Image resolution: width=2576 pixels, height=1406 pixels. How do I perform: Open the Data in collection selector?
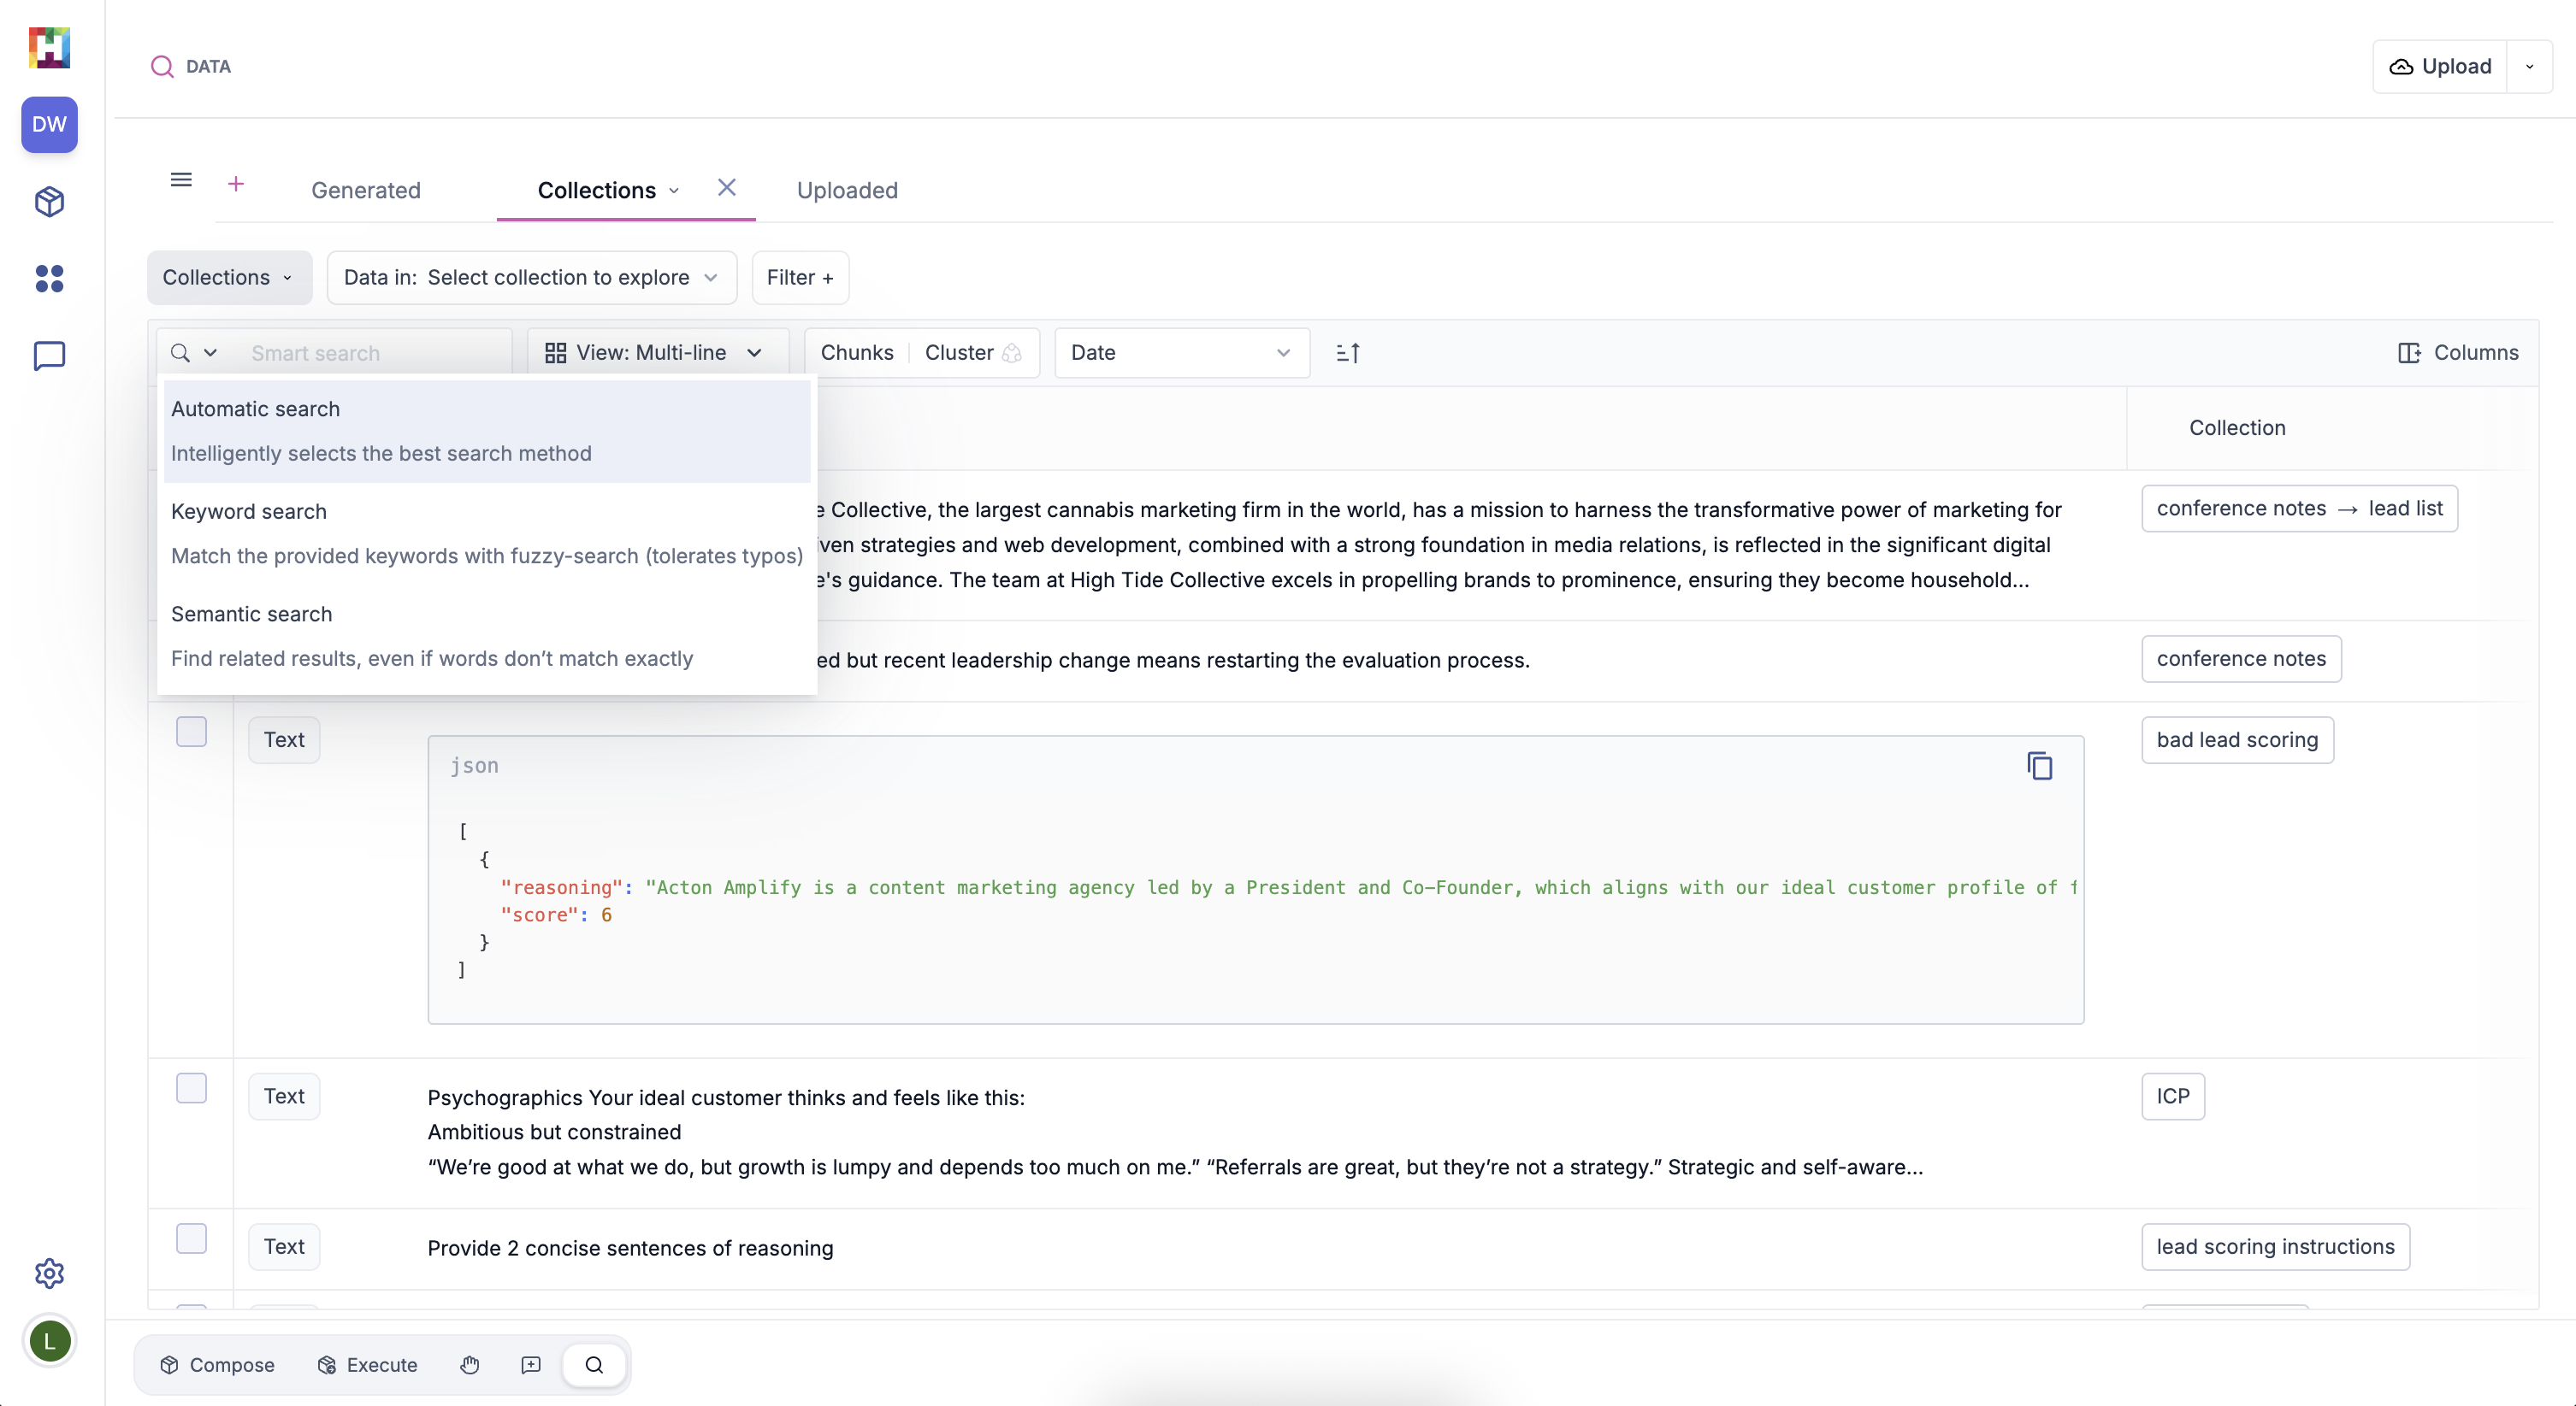[531, 278]
